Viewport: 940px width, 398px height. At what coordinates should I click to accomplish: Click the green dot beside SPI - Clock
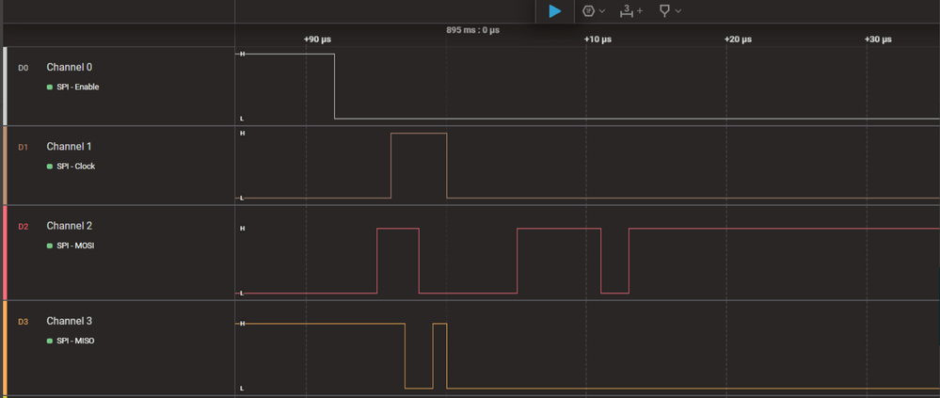pyautogui.click(x=50, y=166)
